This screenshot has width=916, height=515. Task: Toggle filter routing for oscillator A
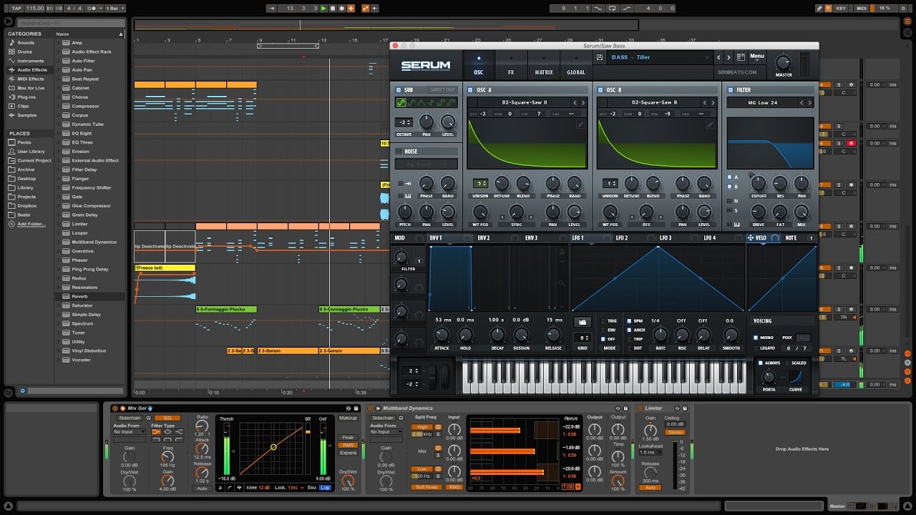click(730, 177)
